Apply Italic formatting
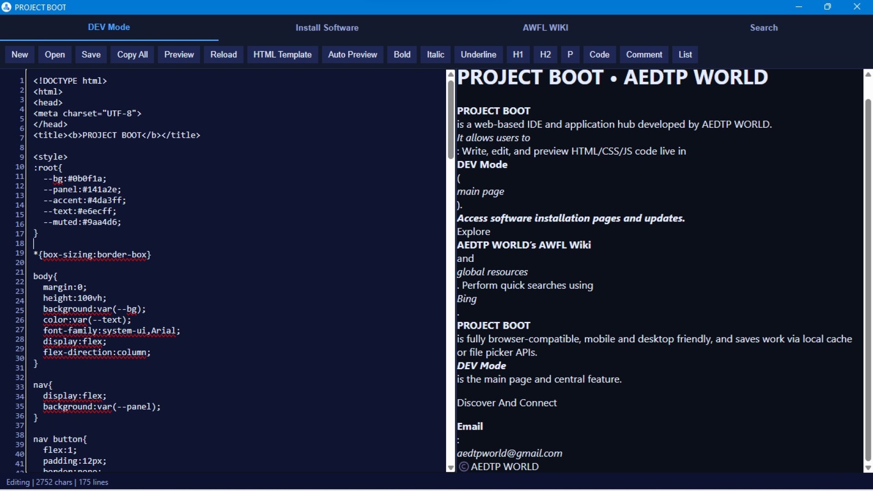Image resolution: width=873 pixels, height=491 pixels. 435,55
